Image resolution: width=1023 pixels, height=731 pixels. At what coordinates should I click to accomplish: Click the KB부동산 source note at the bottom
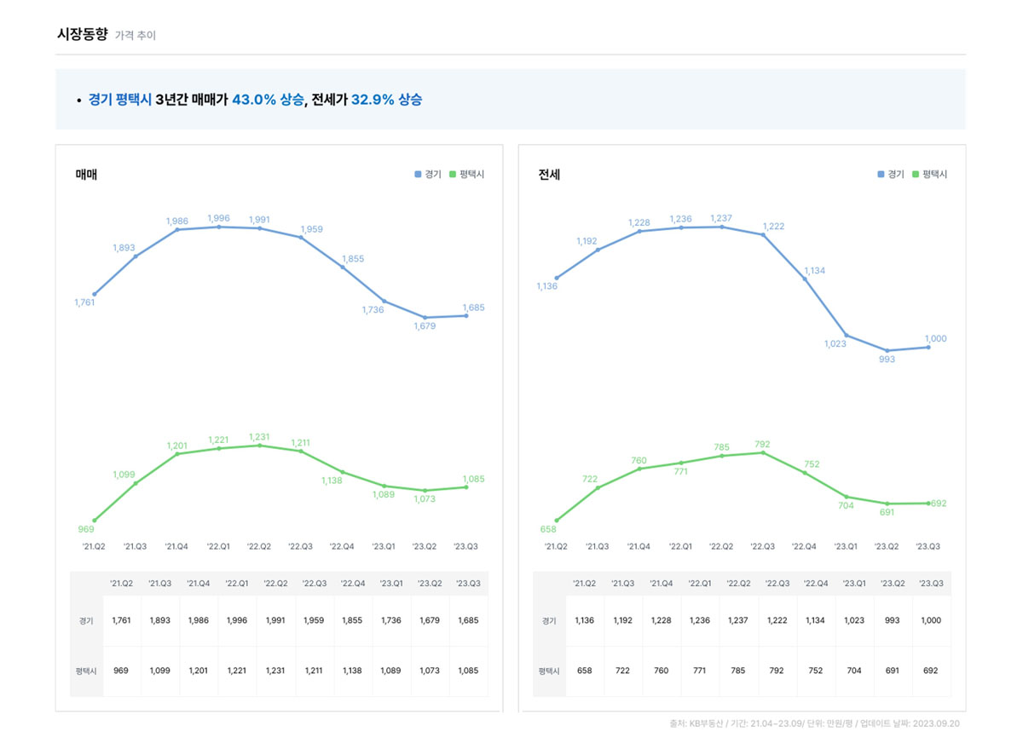pyautogui.click(x=817, y=723)
